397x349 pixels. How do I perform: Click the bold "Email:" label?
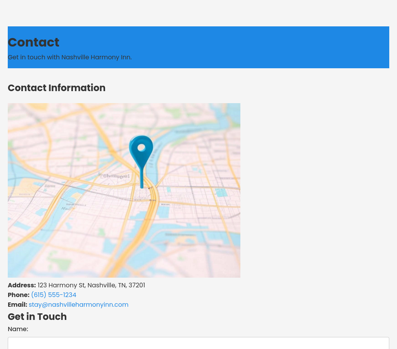pyautogui.click(x=17, y=305)
